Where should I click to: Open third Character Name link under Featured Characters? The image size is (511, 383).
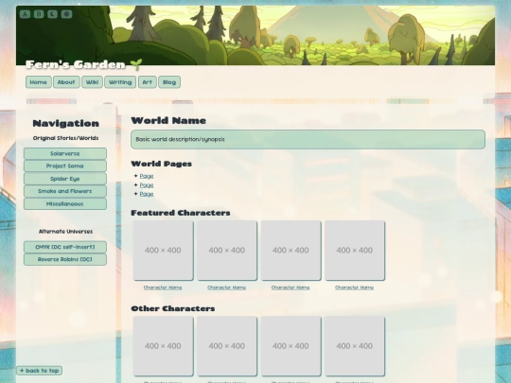tap(291, 287)
